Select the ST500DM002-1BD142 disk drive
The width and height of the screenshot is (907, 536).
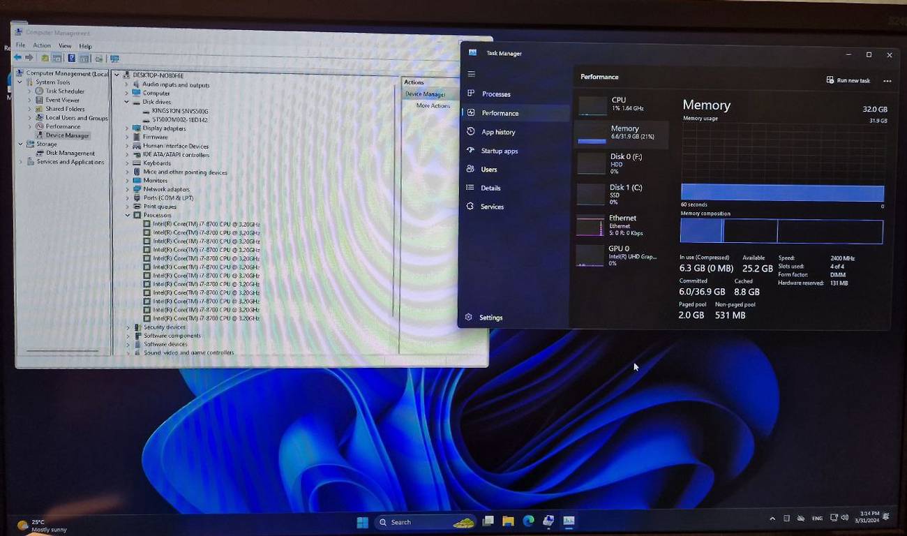pyautogui.click(x=179, y=120)
